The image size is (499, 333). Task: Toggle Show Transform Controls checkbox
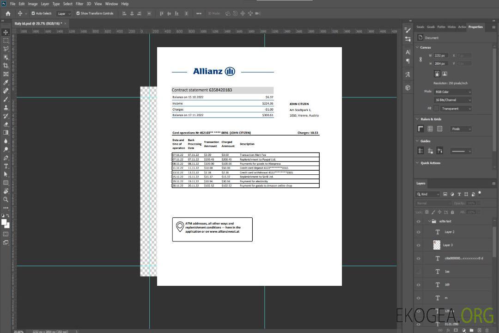(x=78, y=13)
